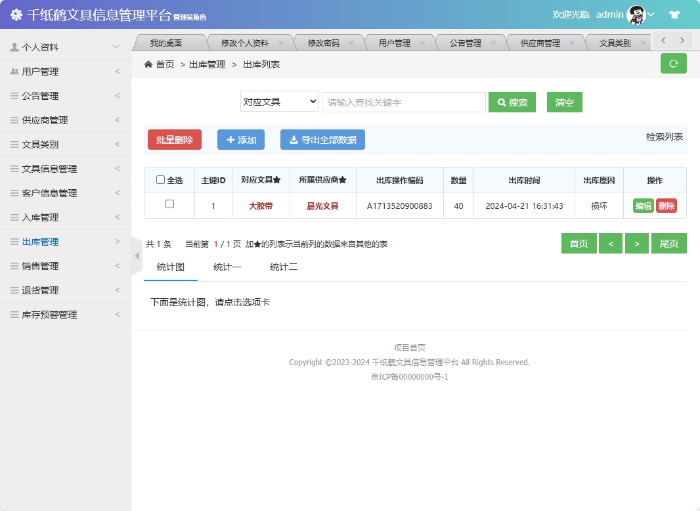Click the 个人资料 person icon in sidebar
Viewport: 700px width, 511px height.
coord(14,47)
